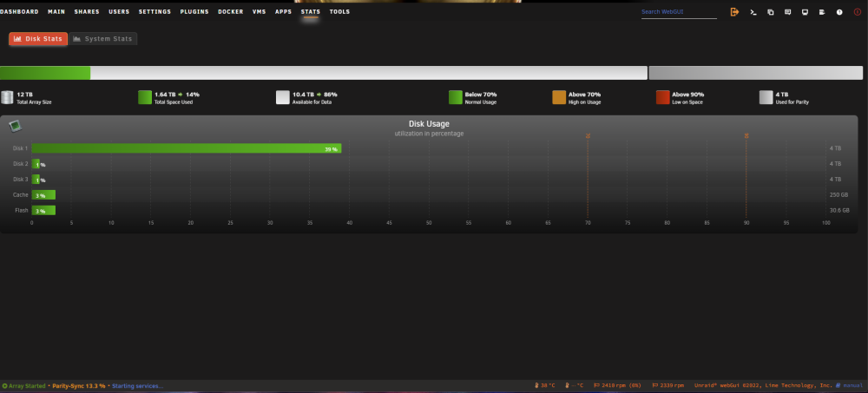868x393 pixels.
Task: Open the Shares menu
Action: click(87, 11)
